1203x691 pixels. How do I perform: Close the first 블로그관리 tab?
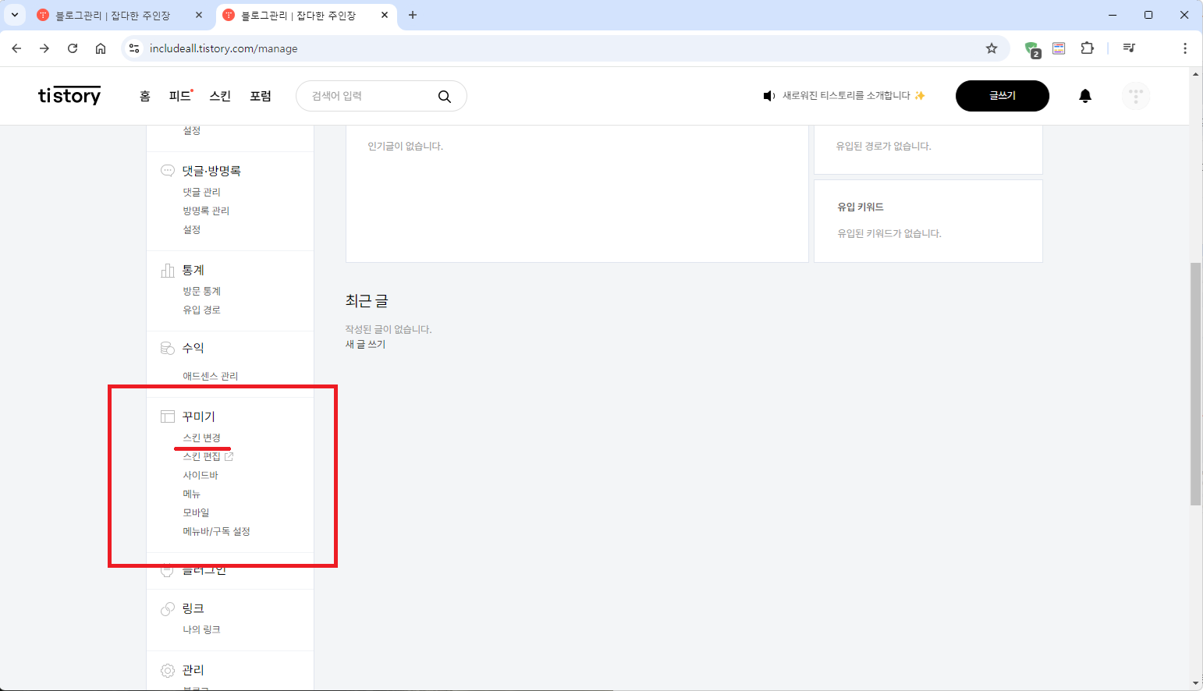pyautogui.click(x=199, y=15)
